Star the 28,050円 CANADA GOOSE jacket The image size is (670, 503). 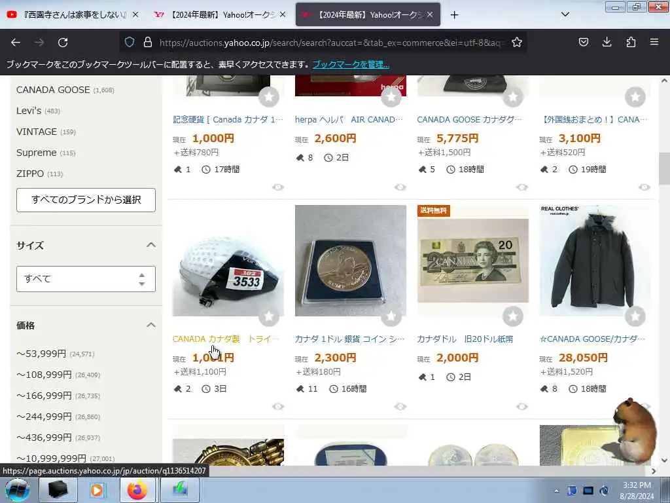pos(635,316)
